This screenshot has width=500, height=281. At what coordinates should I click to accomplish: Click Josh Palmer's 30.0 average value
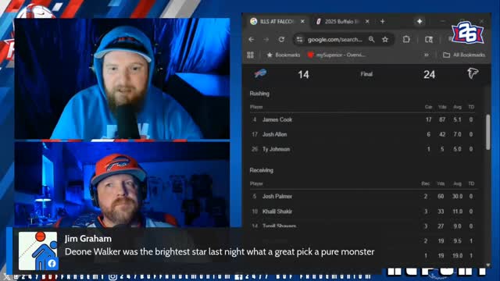click(457, 197)
